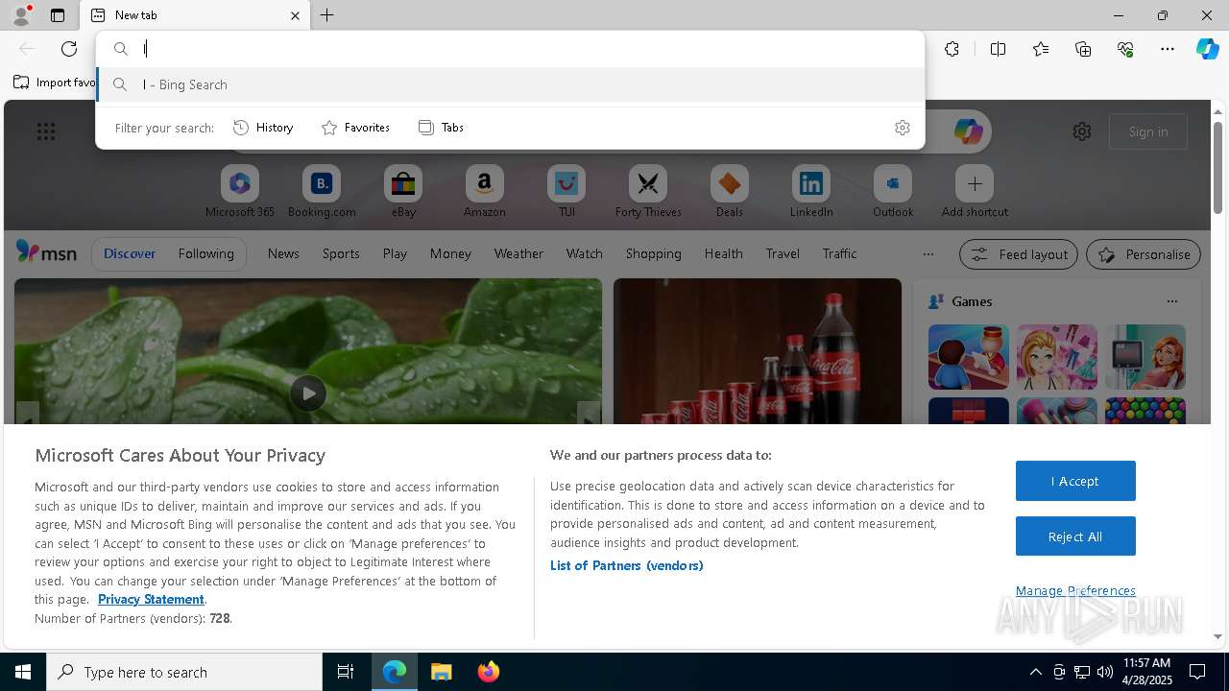Open the Traffic category
The width and height of the screenshot is (1229, 691).
tap(839, 253)
